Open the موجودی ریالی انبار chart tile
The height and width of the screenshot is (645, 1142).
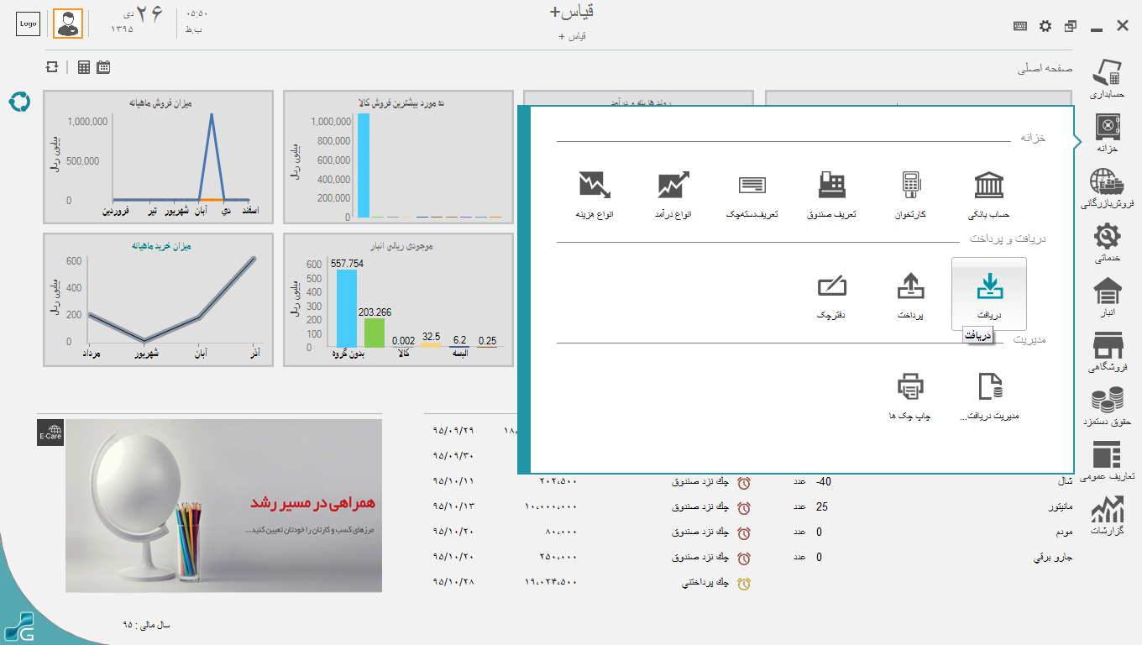point(399,300)
